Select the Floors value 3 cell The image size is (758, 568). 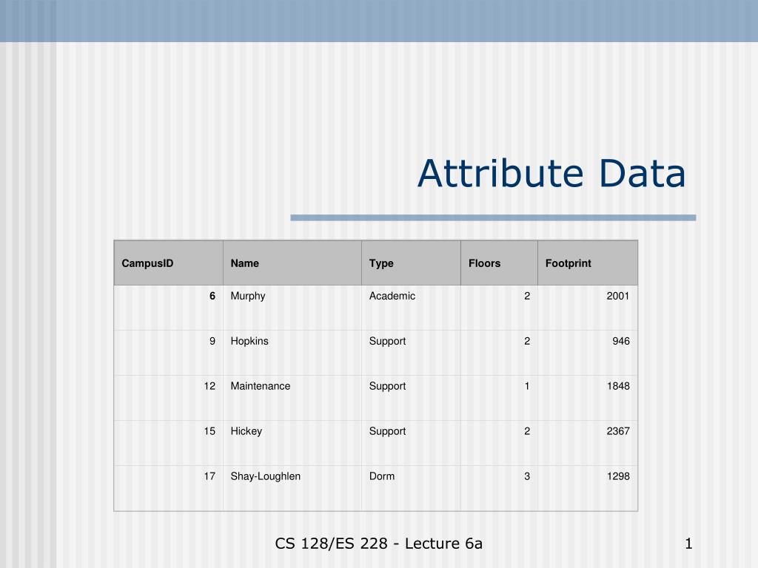(526, 476)
